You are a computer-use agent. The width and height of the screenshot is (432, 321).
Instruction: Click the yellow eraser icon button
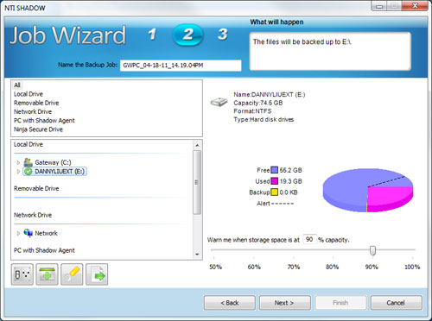72,274
